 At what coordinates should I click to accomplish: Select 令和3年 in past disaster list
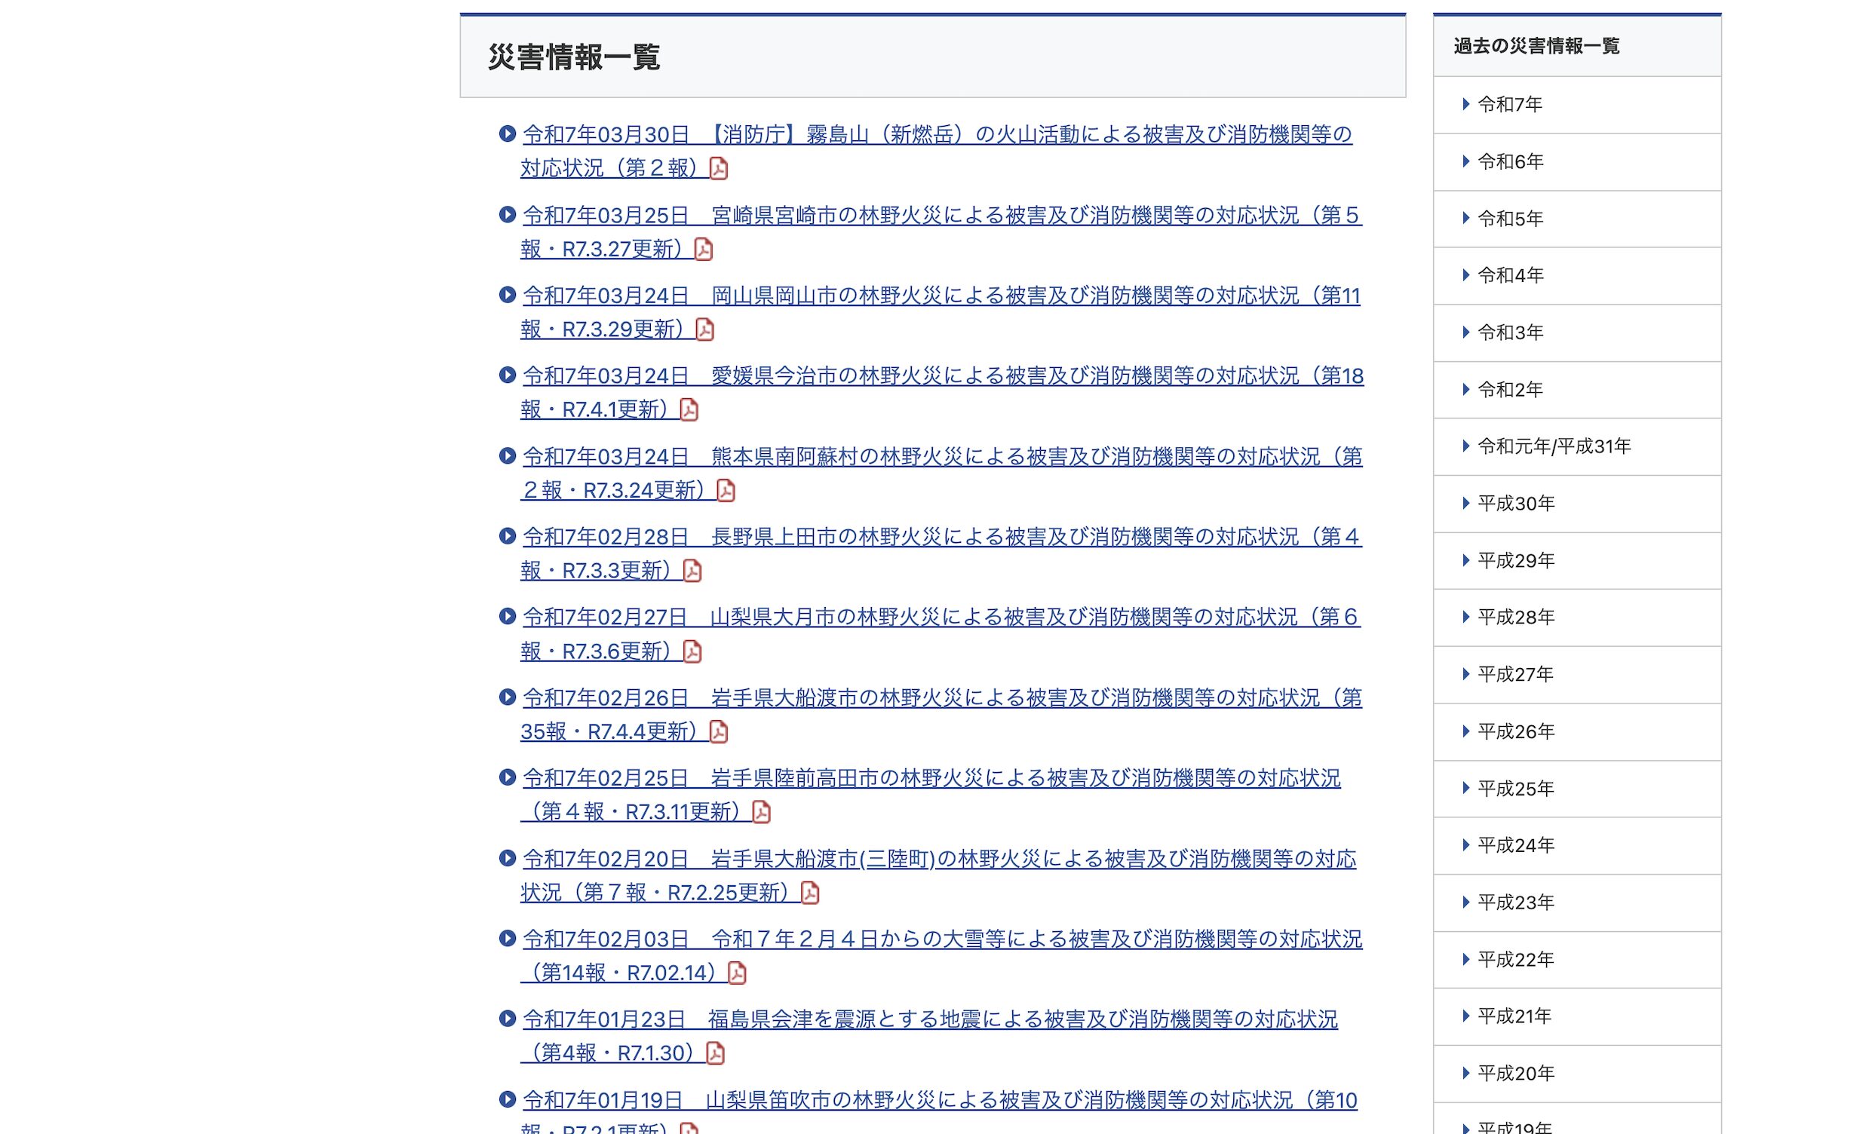coord(1576,333)
